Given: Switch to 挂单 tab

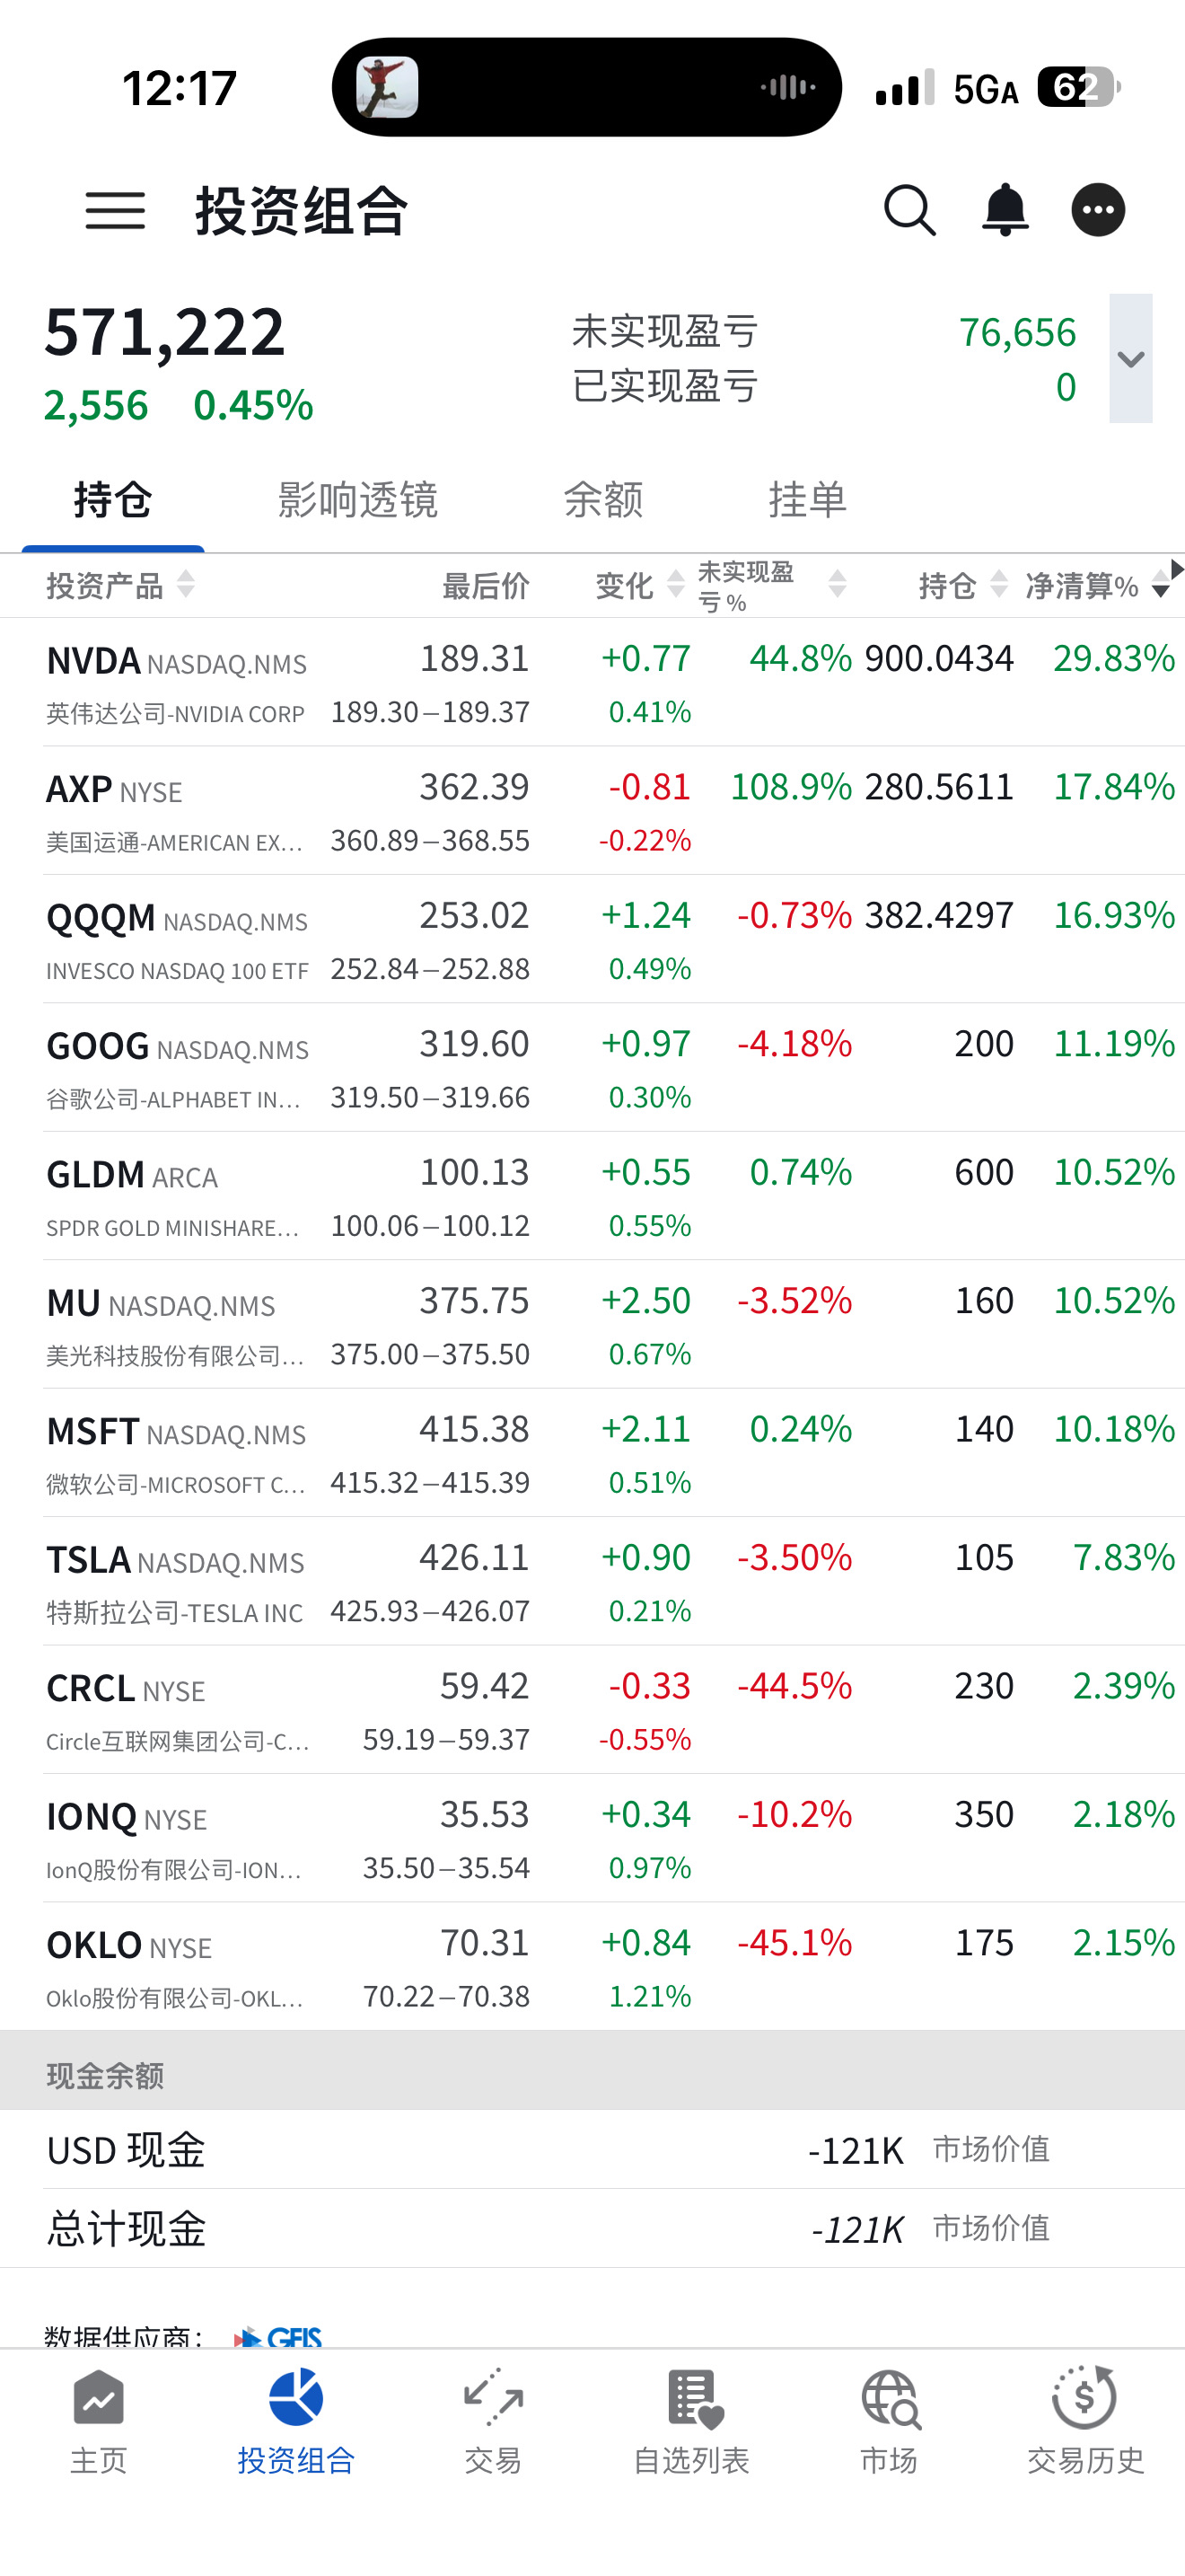Looking at the screenshot, I should point(807,499).
